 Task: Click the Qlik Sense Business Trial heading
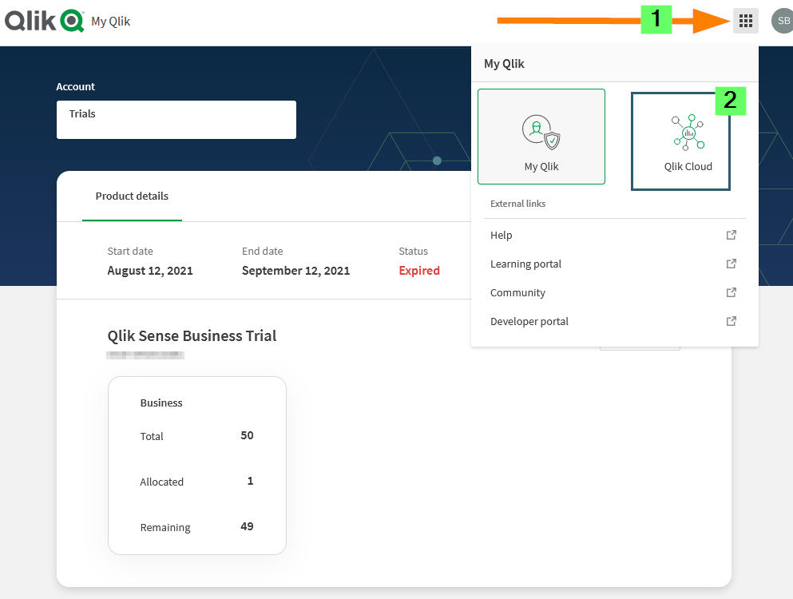(192, 335)
